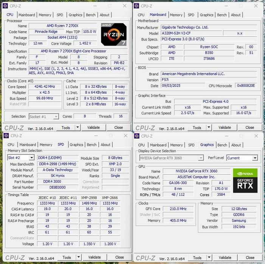The height and width of the screenshot is (264, 265).
Task: Expand the Perf Level Current dropdown
Action: [255, 158]
